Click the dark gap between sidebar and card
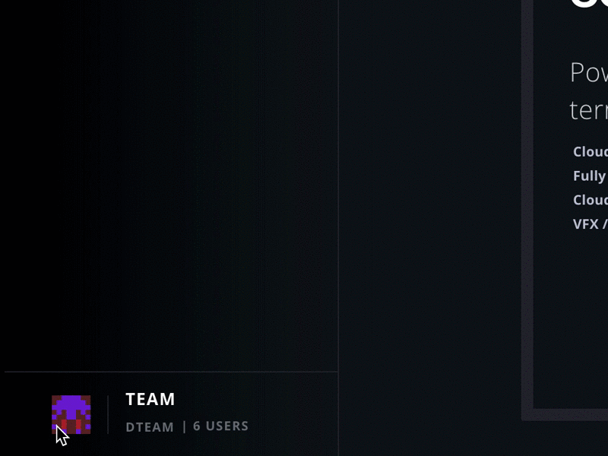Screen dimensions: 608x456 coord(429,228)
